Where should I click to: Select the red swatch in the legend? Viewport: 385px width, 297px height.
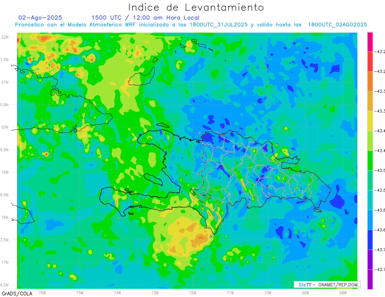click(370, 61)
